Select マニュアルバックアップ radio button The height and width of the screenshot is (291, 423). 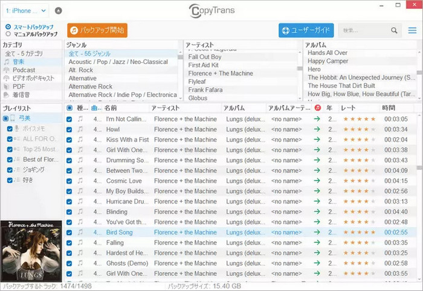click(8, 34)
